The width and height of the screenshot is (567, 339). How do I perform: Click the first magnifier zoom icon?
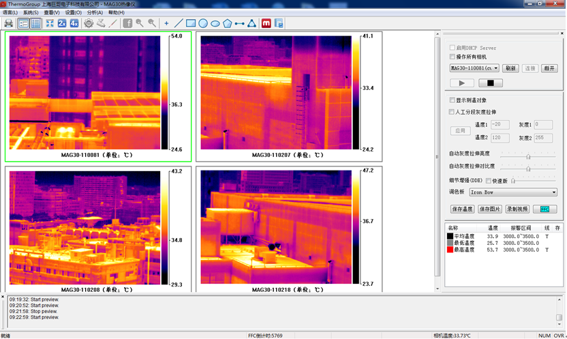tap(140, 23)
